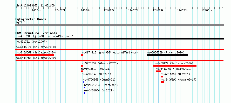
Task: Click the nsv6441753 (Sedlazeck2020) label
Action: 36,58
